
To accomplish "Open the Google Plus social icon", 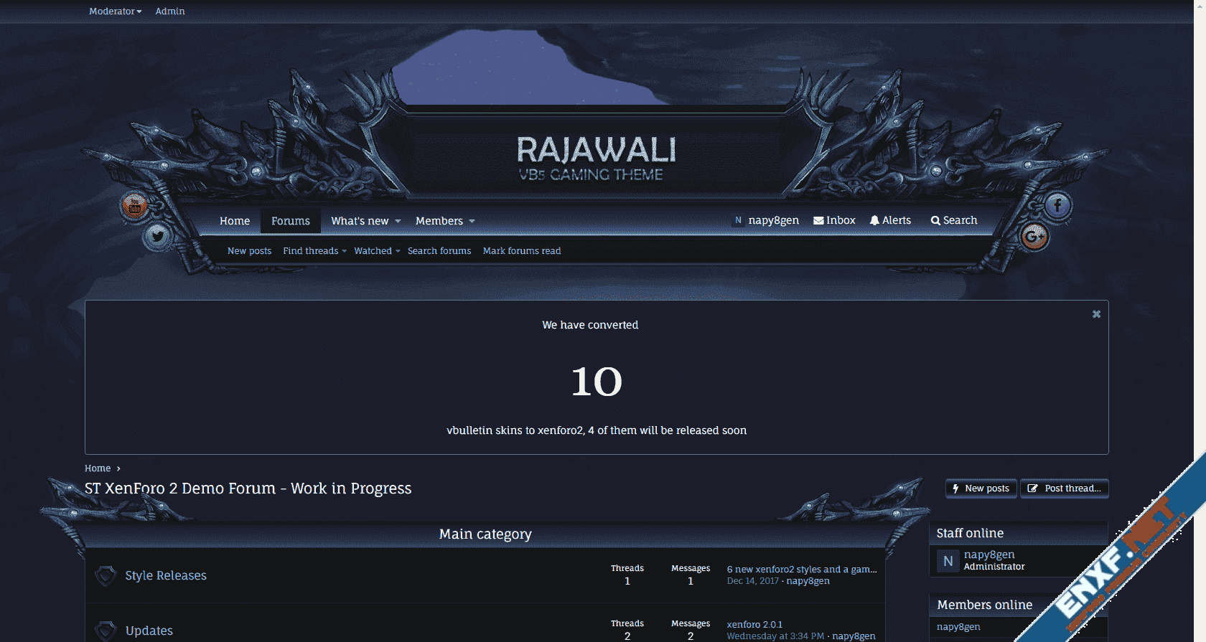I will (x=1034, y=236).
